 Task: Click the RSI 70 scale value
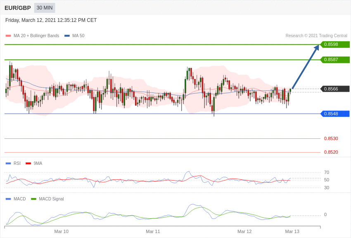pyautogui.click(x=327, y=172)
